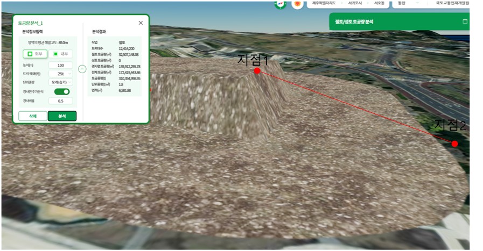The height and width of the screenshot is (251, 483).
Task: Click the 트럭대수 value 12,414,200
Action: pos(127,48)
